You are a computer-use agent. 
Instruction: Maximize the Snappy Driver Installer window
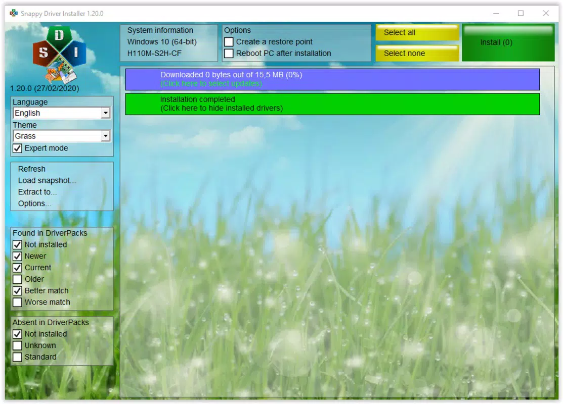(521, 13)
